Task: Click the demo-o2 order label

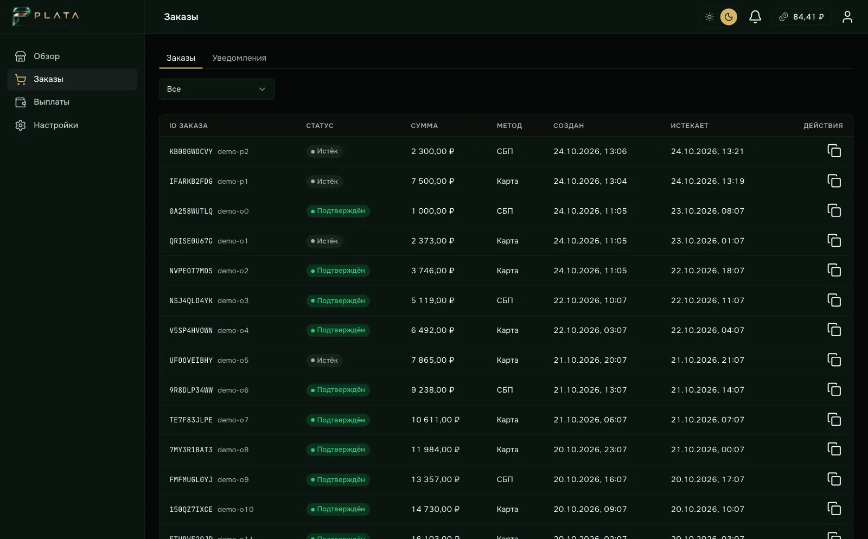Action: 233,271
